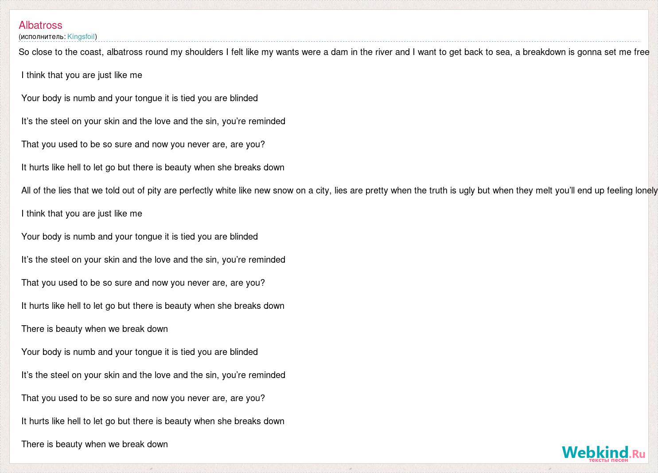Click the first 'It hurts like hell to let go' line
Viewport: 658px width, 473px height.
click(153, 167)
